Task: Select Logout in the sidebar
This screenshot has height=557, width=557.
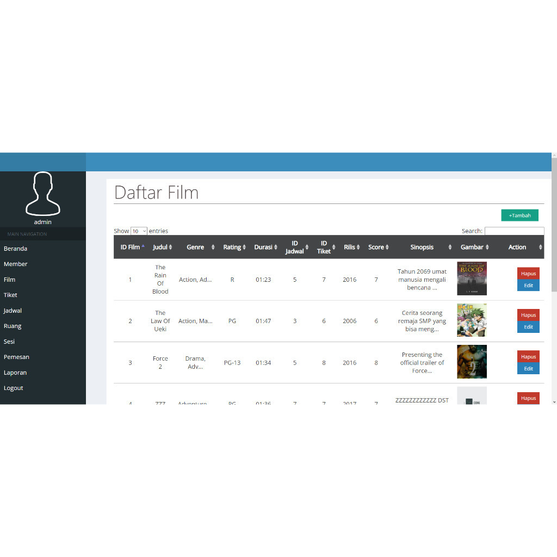Action: pos(14,388)
